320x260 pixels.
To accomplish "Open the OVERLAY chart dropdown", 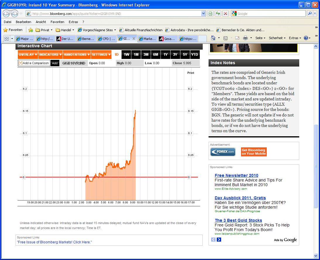I will click(x=28, y=55).
